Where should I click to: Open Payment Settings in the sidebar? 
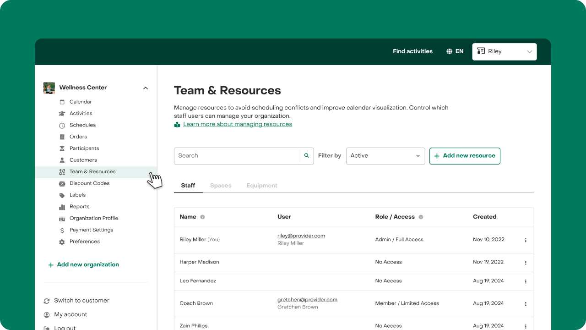point(92,230)
